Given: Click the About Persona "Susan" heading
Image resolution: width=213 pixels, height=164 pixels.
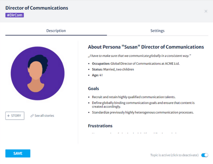Looking at the screenshot, I should click(x=146, y=47).
